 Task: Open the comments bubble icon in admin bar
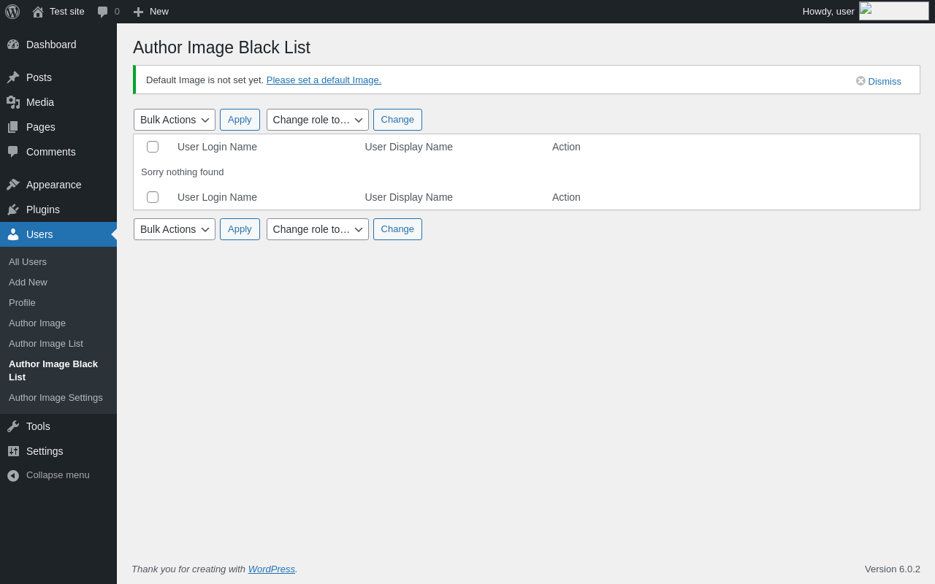(103, 12)
